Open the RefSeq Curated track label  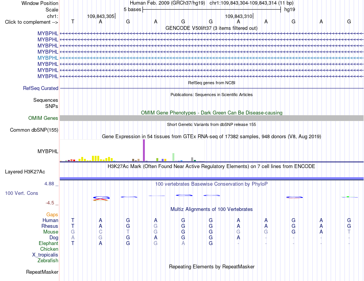tap(40, 88)
